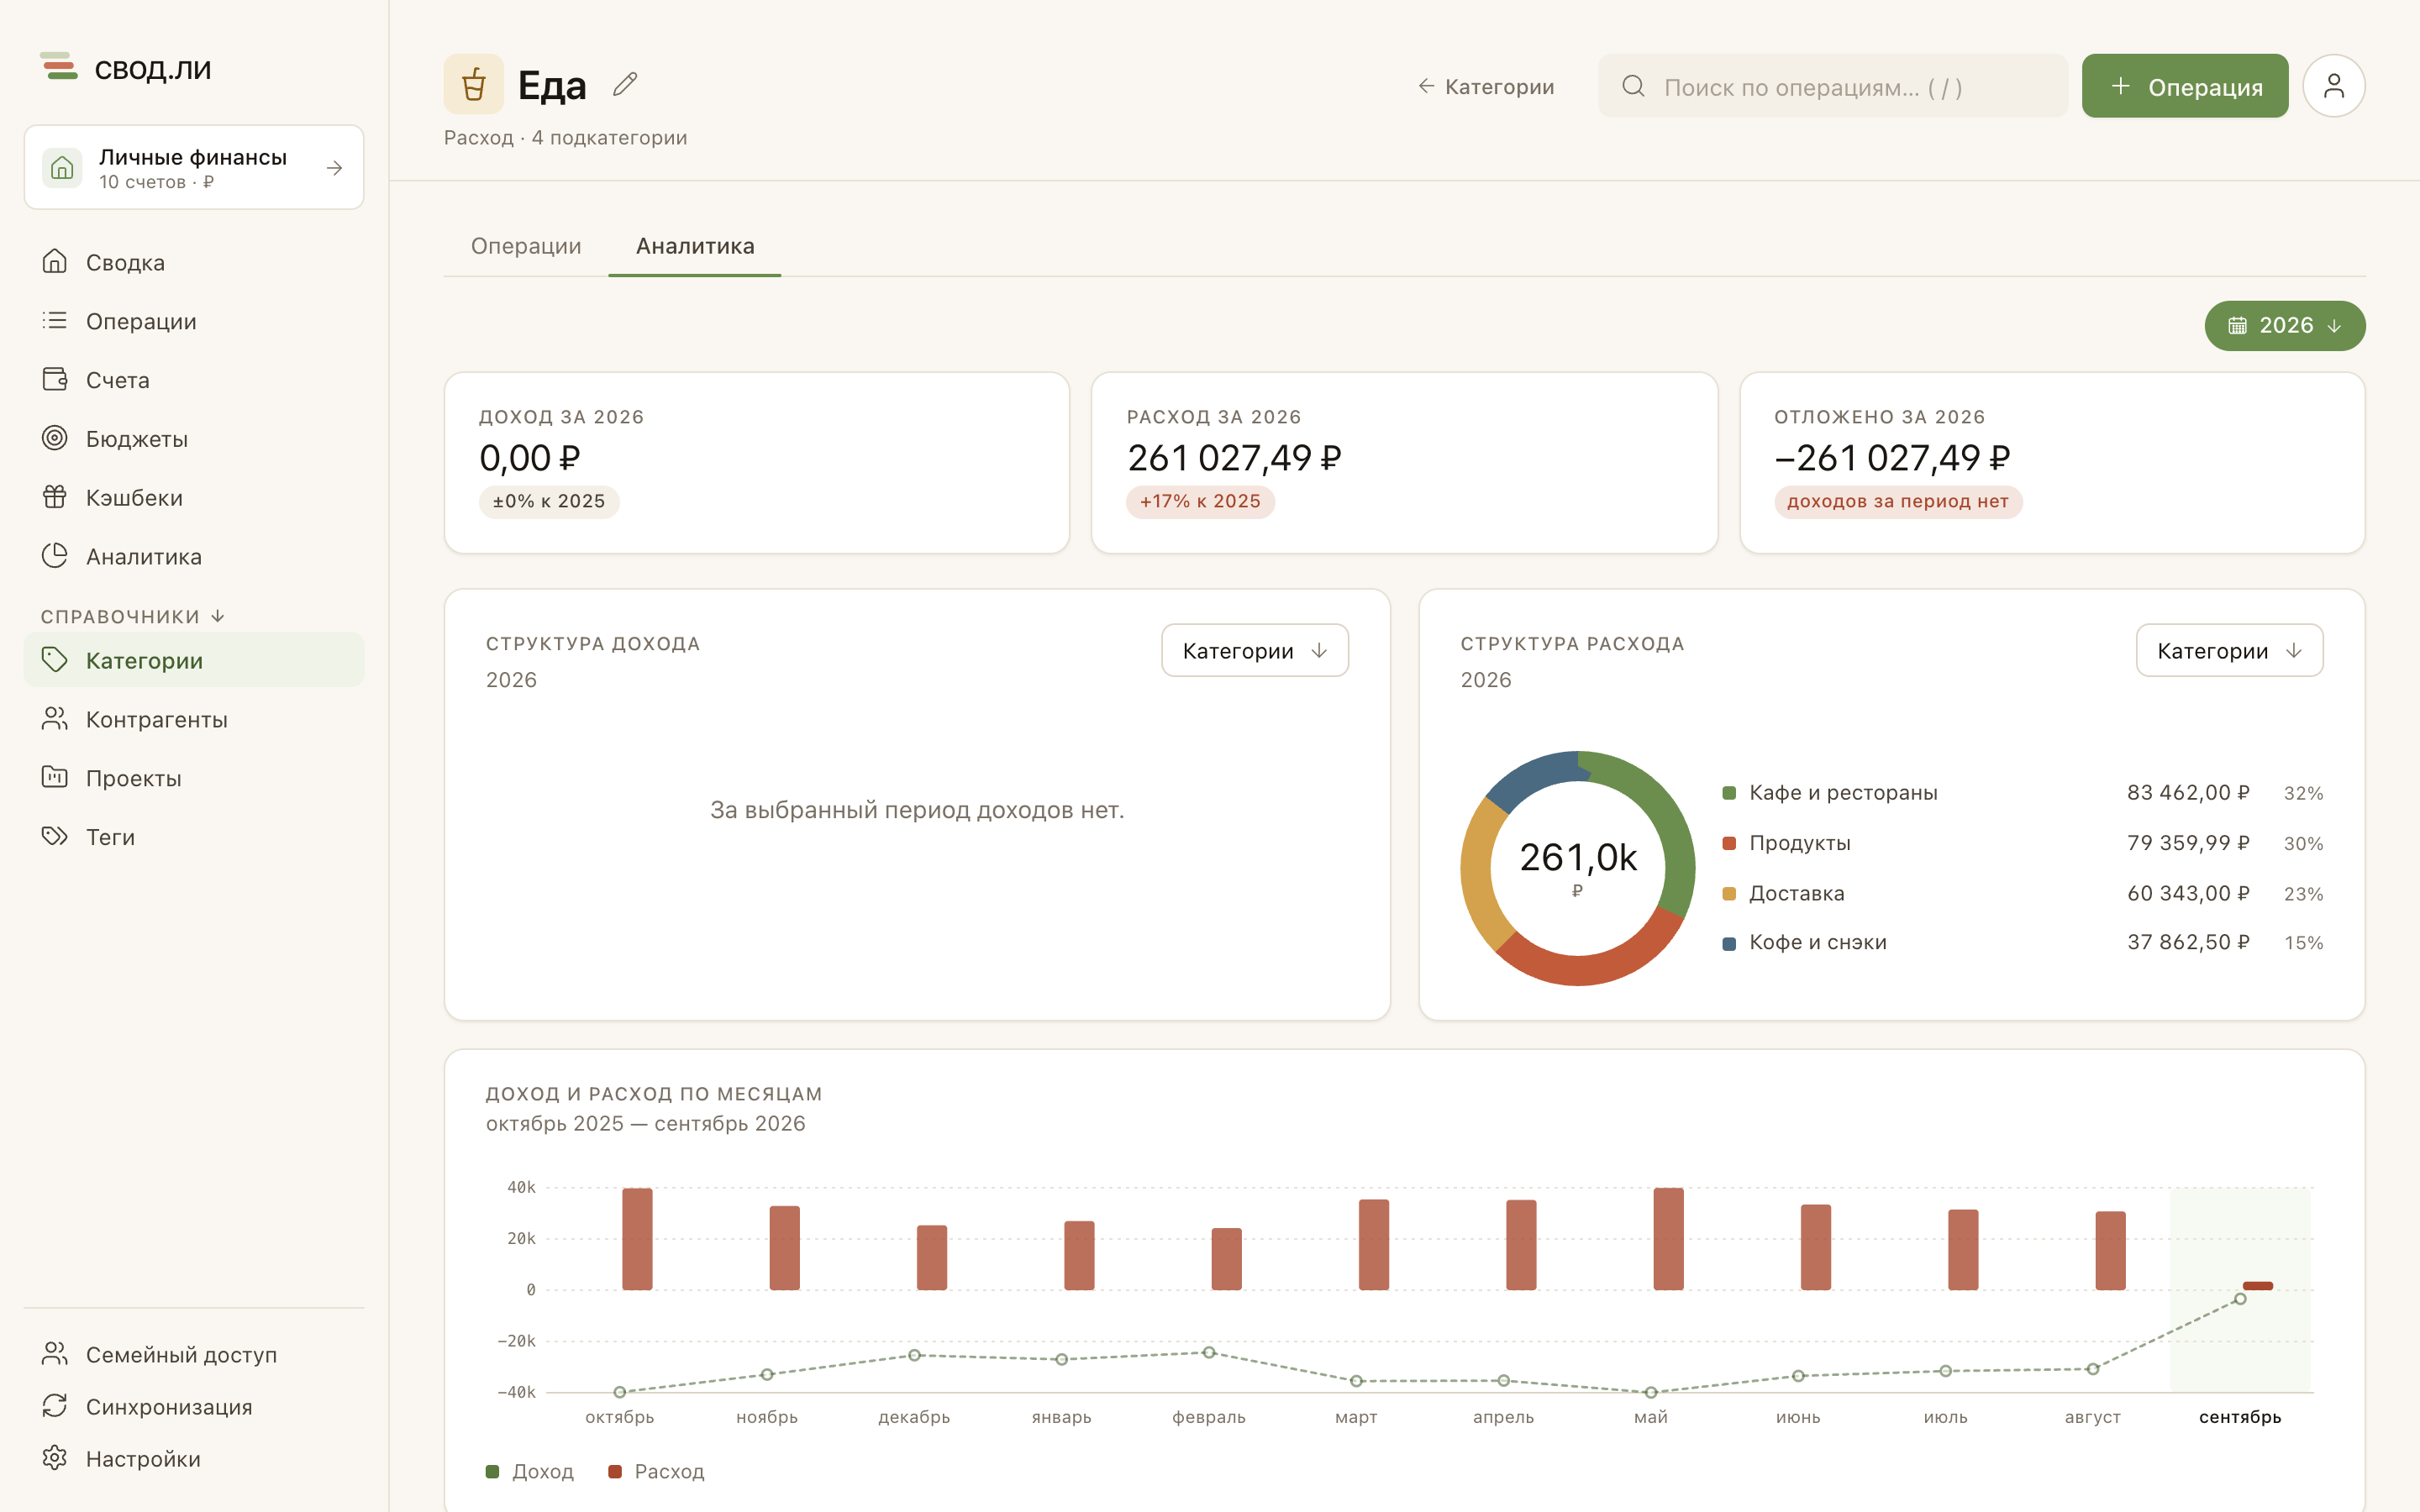Click the Кофе и снэки legend swatch
Viewport: 2420px width, 1512px height.
(x=1729, y=943)
